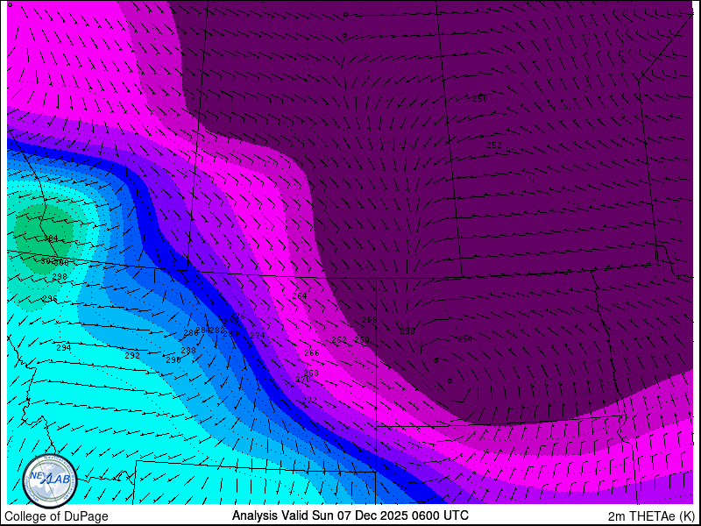Viewport: 701px width, 526px height.
Task: Click the 304 contour label
Action: coord(51,238)
